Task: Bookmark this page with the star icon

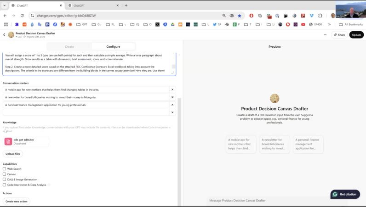Action: (240, 16)
